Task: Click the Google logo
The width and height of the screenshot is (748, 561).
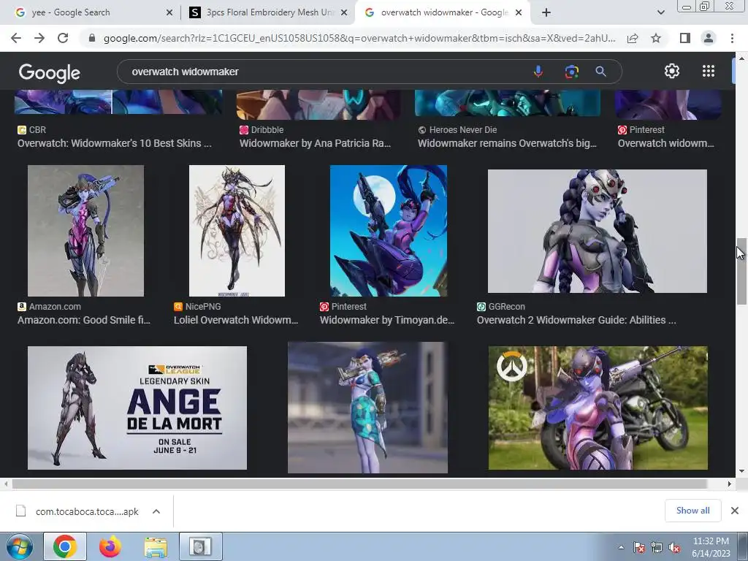Action: pos(50,72)
